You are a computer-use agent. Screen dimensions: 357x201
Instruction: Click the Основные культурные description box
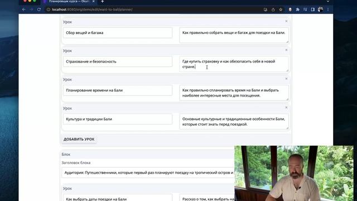click(x=234, y=122)
